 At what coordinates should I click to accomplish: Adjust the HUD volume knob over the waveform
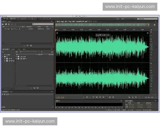point(99,35)
